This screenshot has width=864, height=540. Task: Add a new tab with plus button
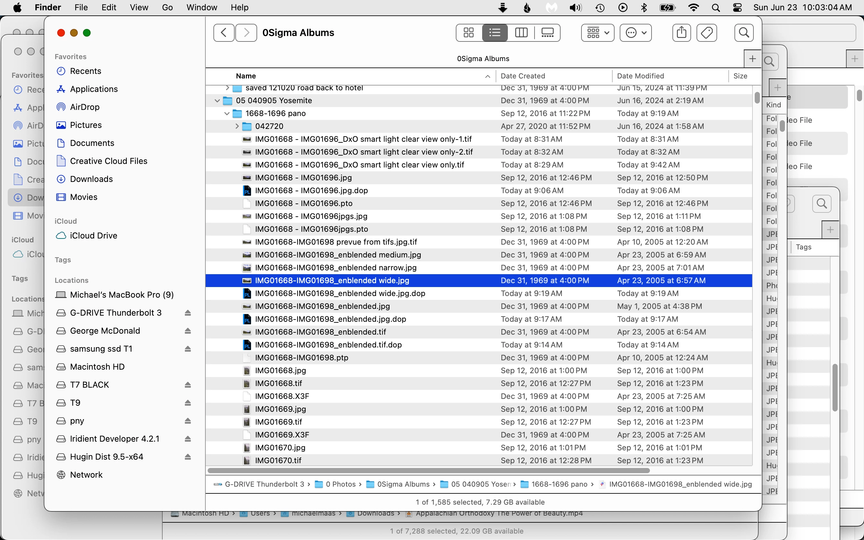pos(752,59)
